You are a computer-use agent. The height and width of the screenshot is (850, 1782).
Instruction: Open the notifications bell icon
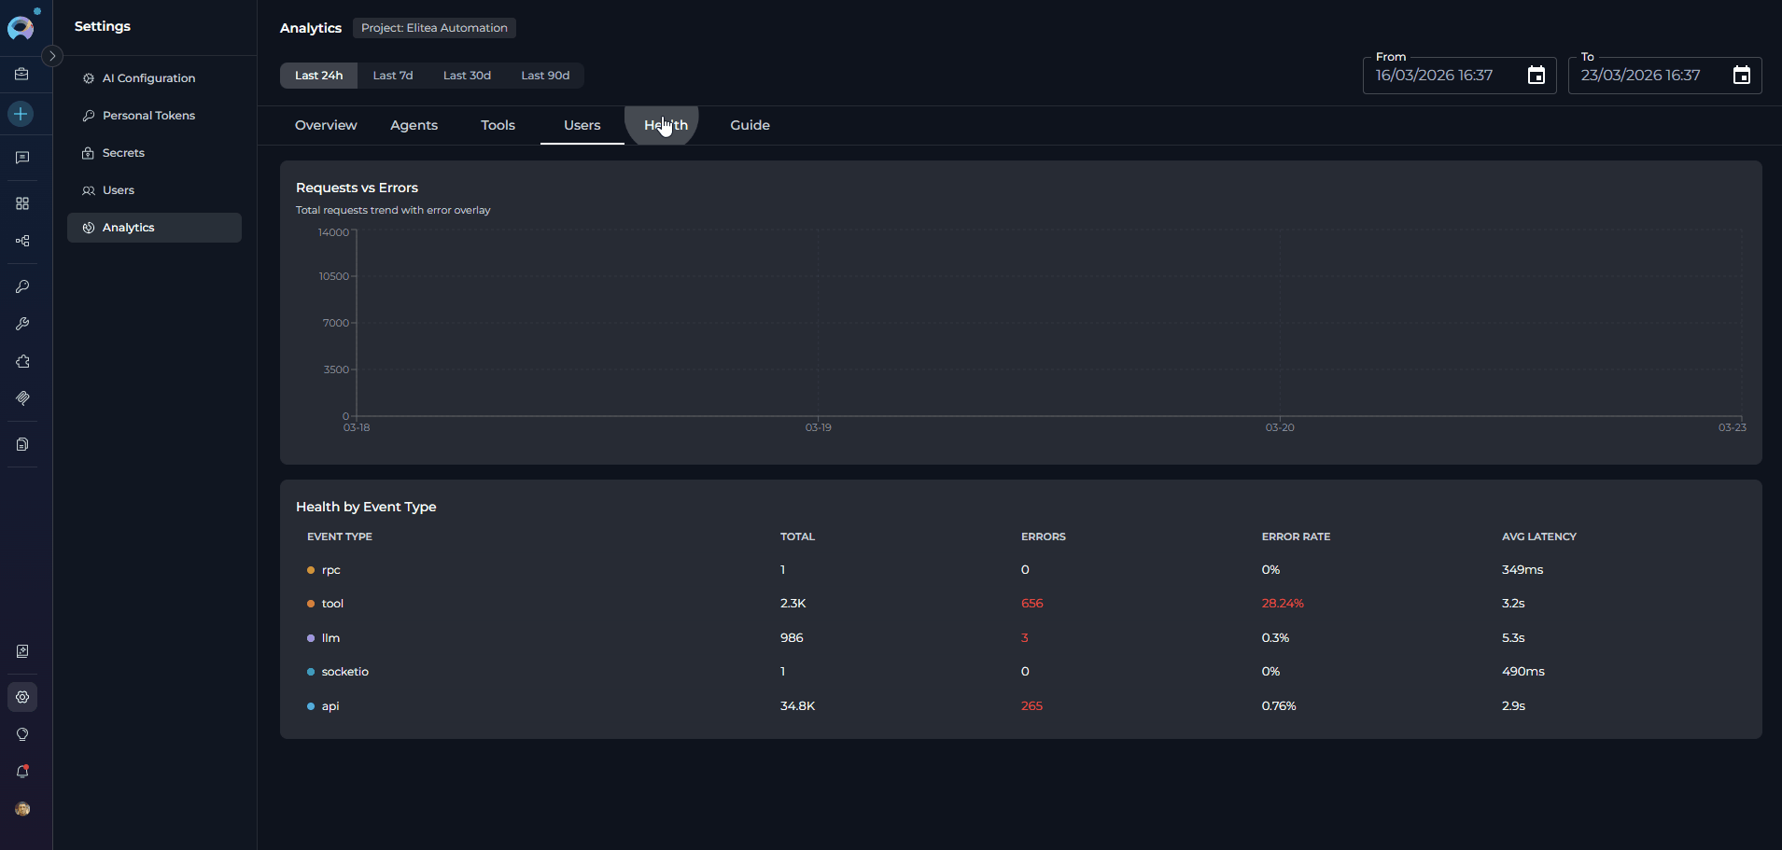point(22,772)
